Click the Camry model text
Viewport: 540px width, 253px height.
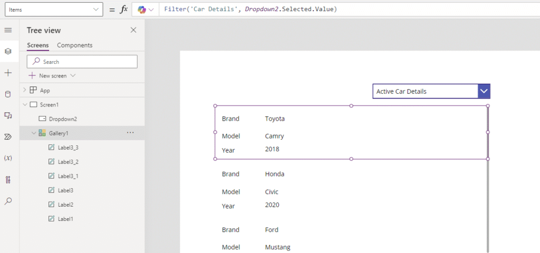click(x=274, y=136)
